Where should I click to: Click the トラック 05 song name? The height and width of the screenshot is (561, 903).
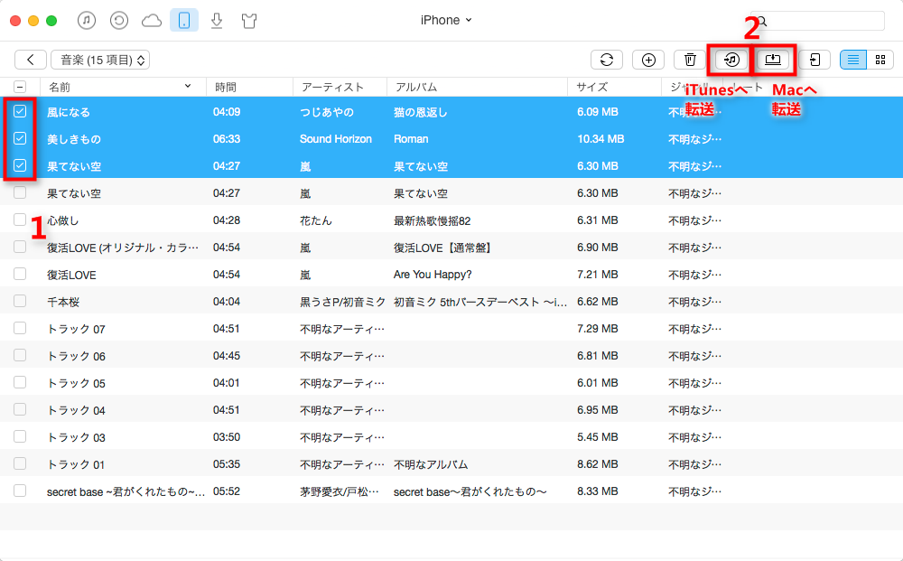coord(76,383)
